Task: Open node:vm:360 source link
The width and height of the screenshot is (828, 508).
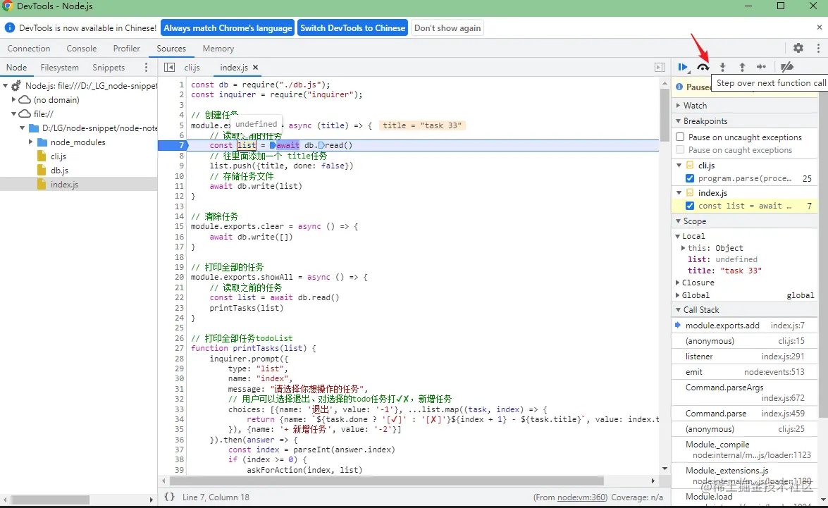Action: pyautogui.click(x=582, y=497)
